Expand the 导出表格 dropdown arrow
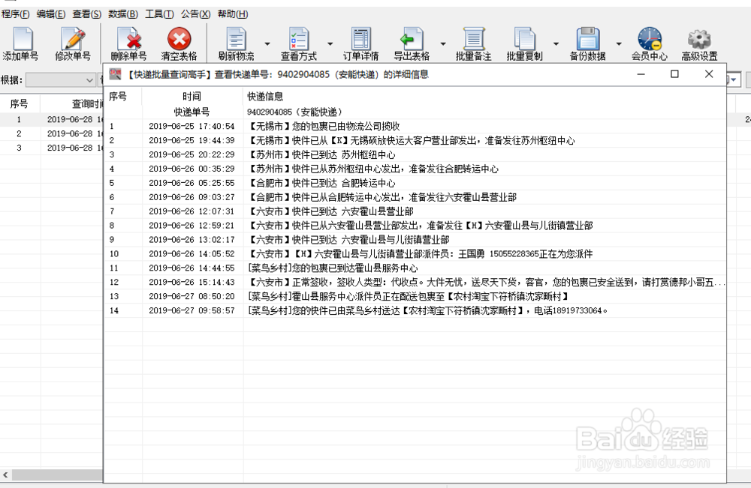751x488 pixels. coord(443,43)
